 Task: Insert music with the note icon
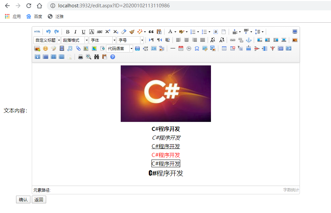(70, 48)
